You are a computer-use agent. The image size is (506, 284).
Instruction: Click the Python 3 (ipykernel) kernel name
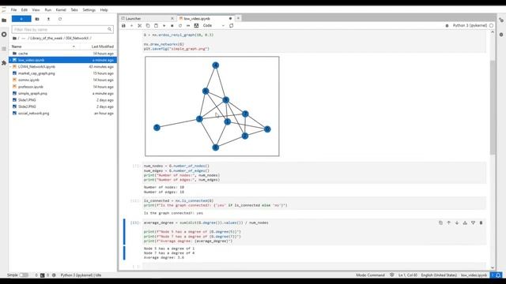(x=470, y=25)
